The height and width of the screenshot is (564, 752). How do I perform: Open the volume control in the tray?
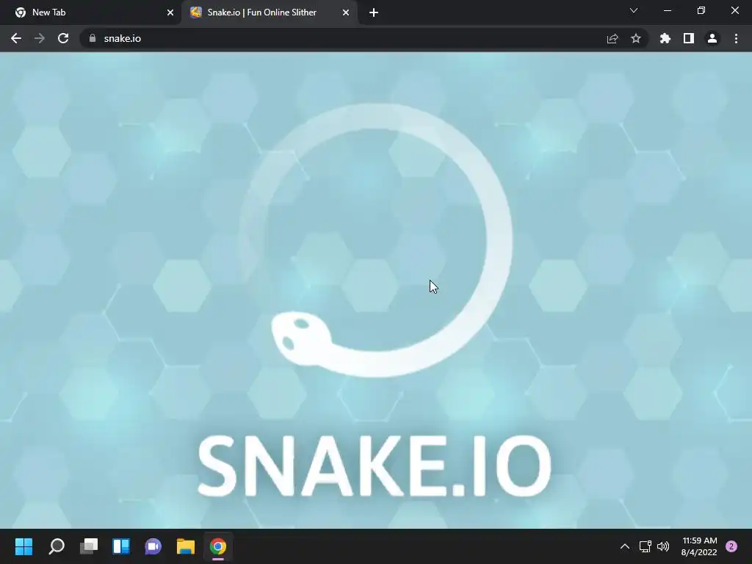click(x=663, y=546)
